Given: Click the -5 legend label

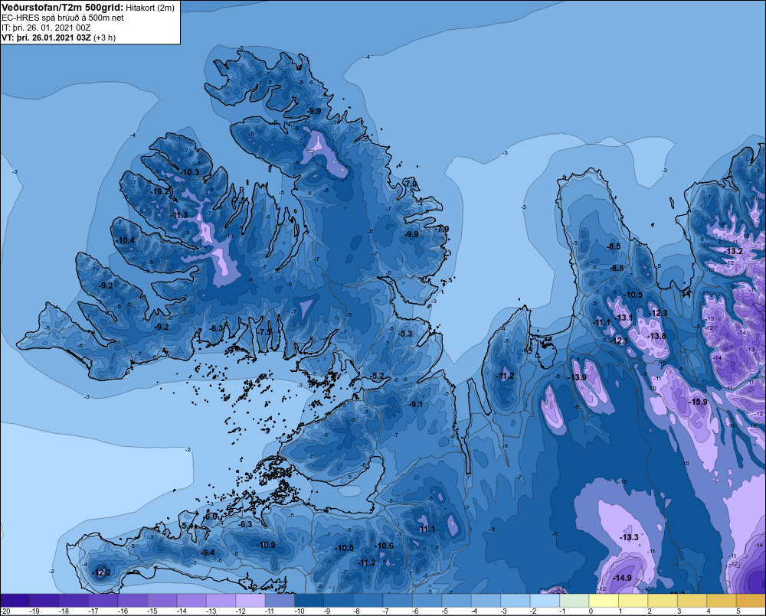Looking at the screenshot, I should [445, 611].
